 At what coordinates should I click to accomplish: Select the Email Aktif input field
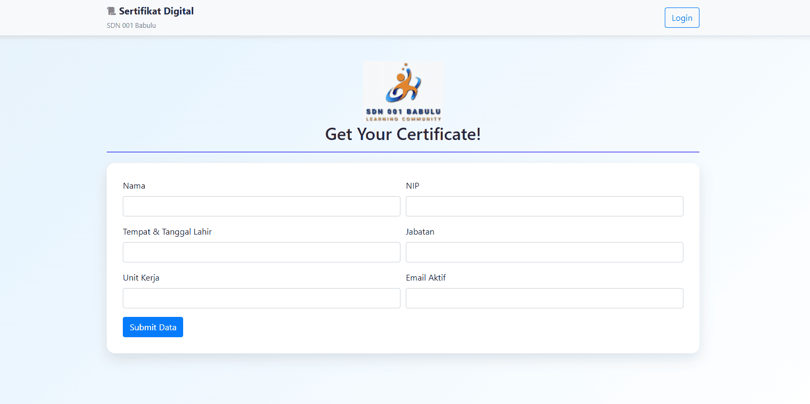544,298
